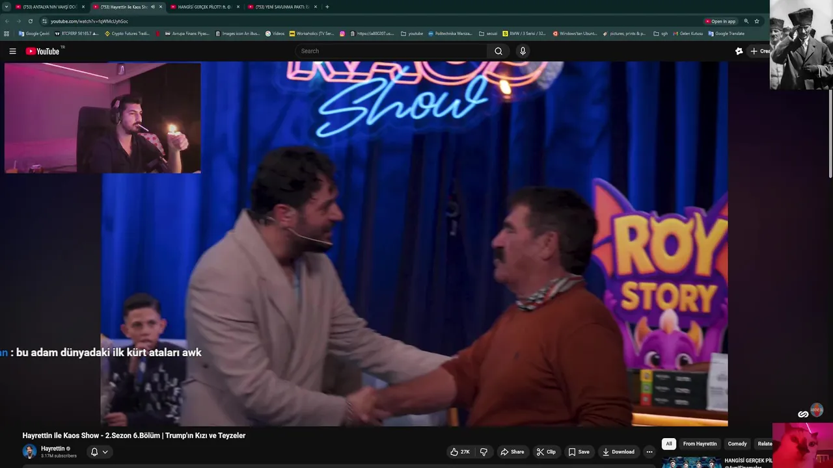Open BMW 3 Serisi bookmark

tap(524, 34)
